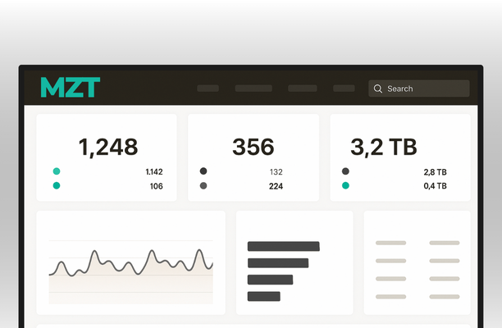Click the teal dot beside 1.142
Viewport: 502px width, 328px height.
[57, 171]
